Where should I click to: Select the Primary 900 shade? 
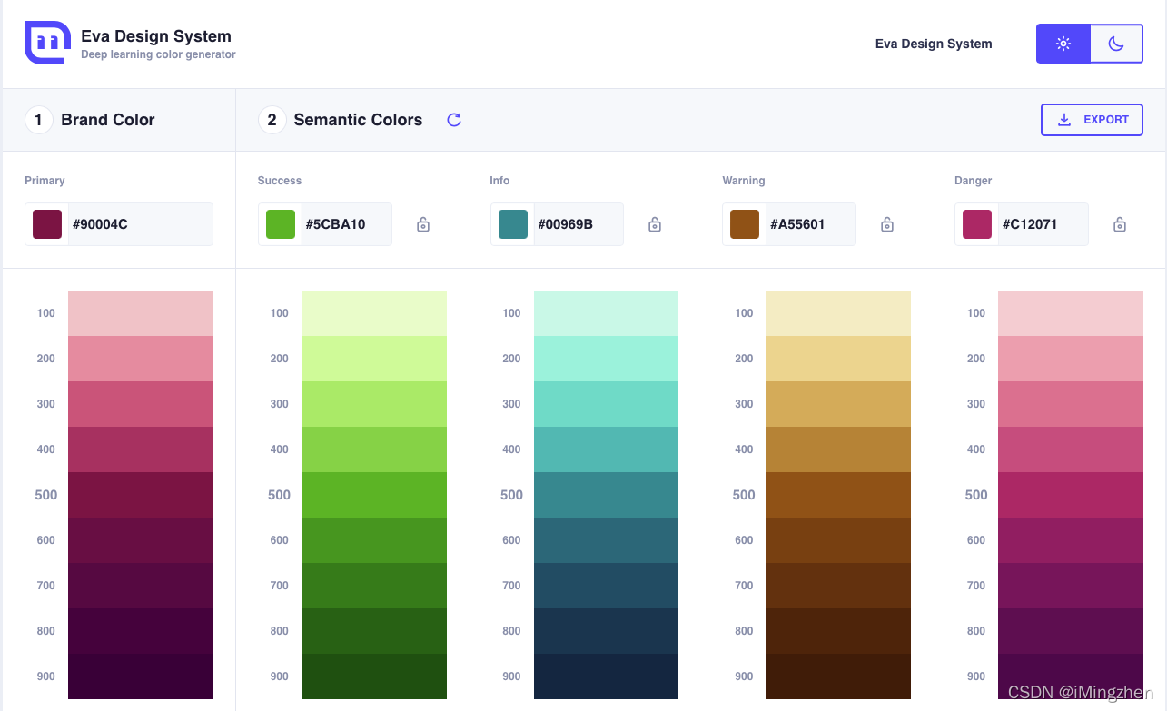141,676
